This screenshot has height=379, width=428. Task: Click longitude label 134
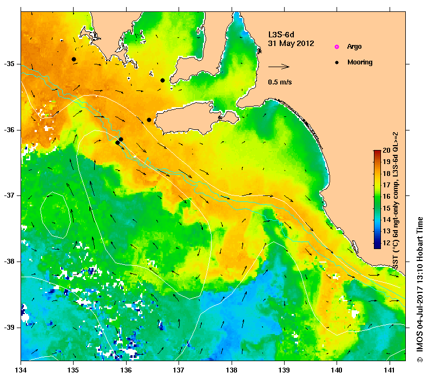(x=21, y=370)
